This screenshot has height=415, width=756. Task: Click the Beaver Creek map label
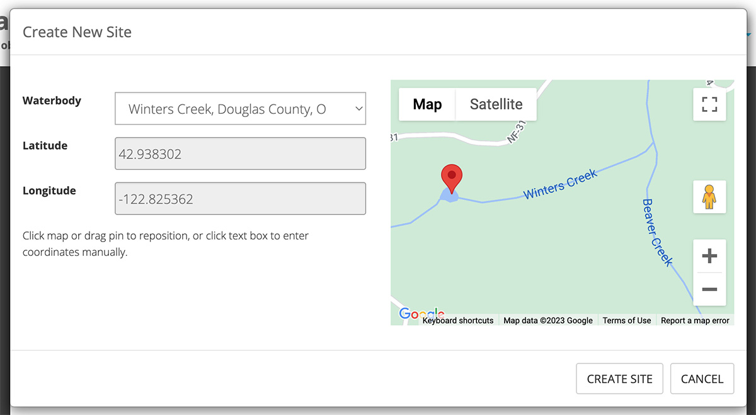click(x=658, y=232)
